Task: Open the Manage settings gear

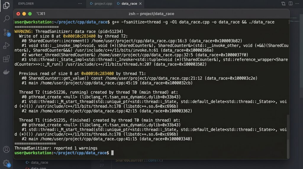Action: point(7,163)
